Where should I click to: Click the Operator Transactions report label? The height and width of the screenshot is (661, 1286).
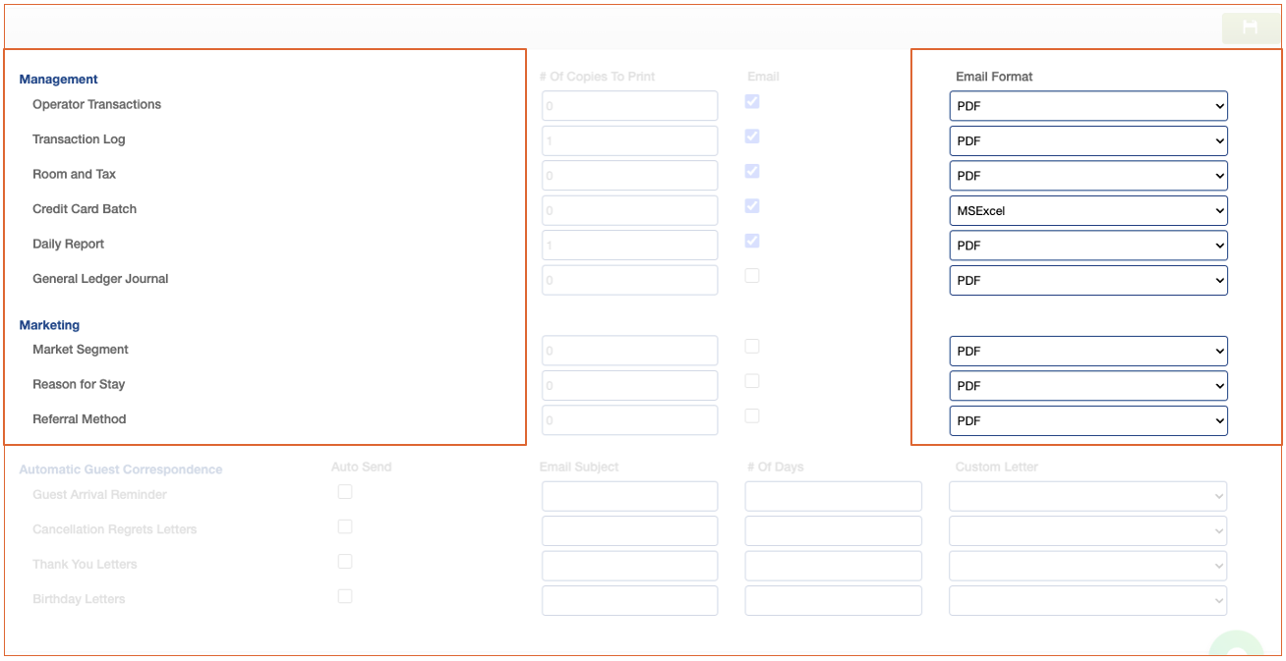coord(96,104)
